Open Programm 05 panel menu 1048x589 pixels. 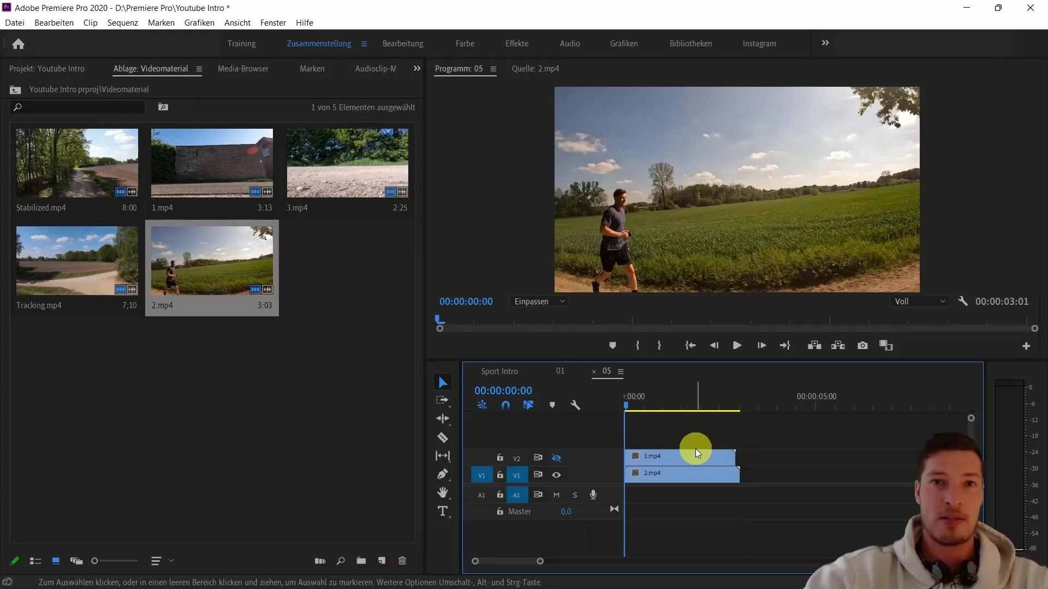[493, 69]
